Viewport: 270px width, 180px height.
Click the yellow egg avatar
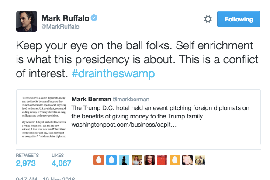point(174,160)
